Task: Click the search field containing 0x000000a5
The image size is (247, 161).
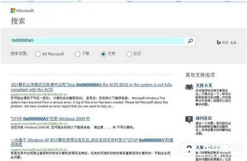Action: [97, 41]
